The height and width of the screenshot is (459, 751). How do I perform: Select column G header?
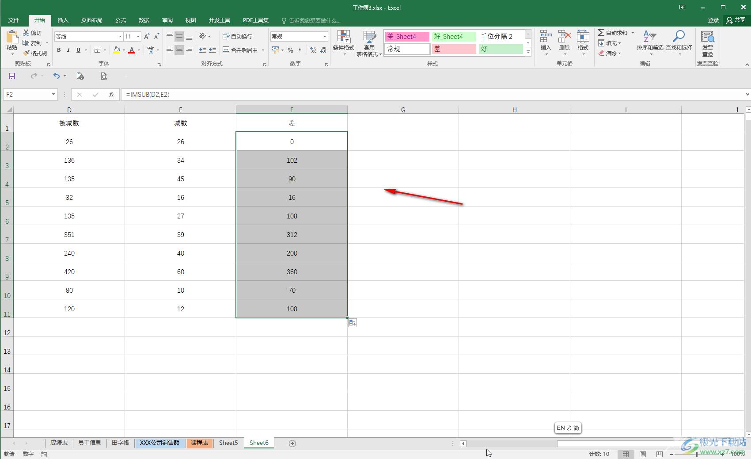[403, 110]
